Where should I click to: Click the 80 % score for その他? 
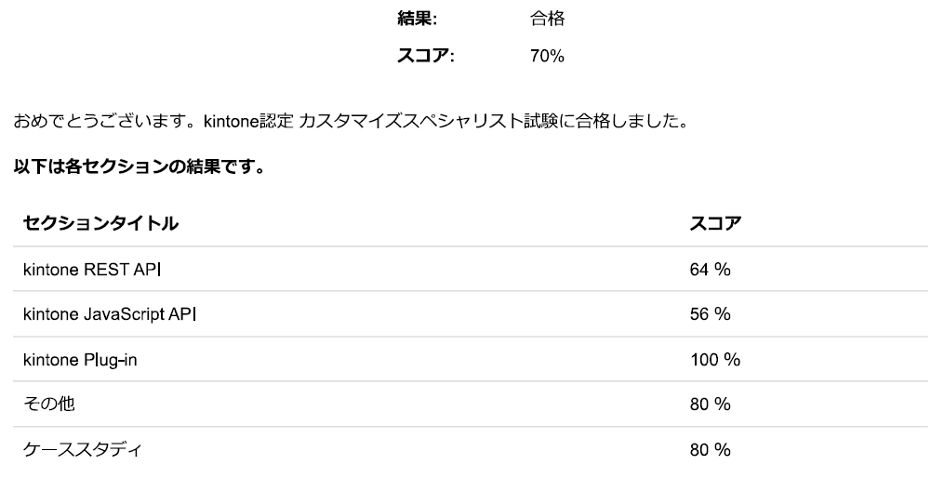(710, 405)
